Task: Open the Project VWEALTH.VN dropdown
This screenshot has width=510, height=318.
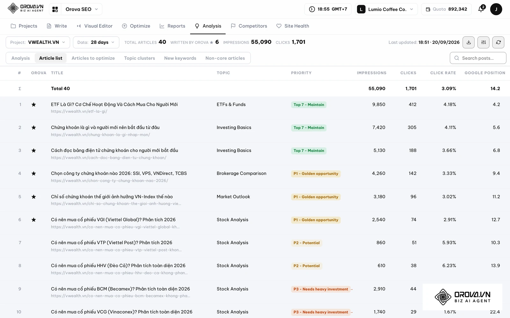Action: click(38, 42)
